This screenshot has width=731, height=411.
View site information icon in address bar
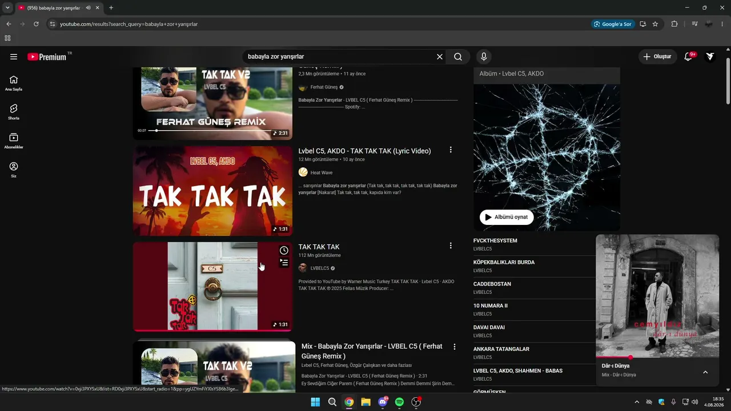click(52, 24)
